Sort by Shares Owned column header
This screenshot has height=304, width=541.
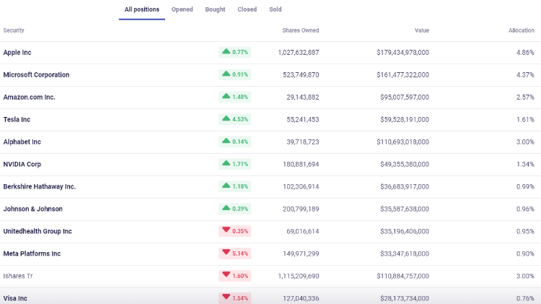(x=301, y=30)
